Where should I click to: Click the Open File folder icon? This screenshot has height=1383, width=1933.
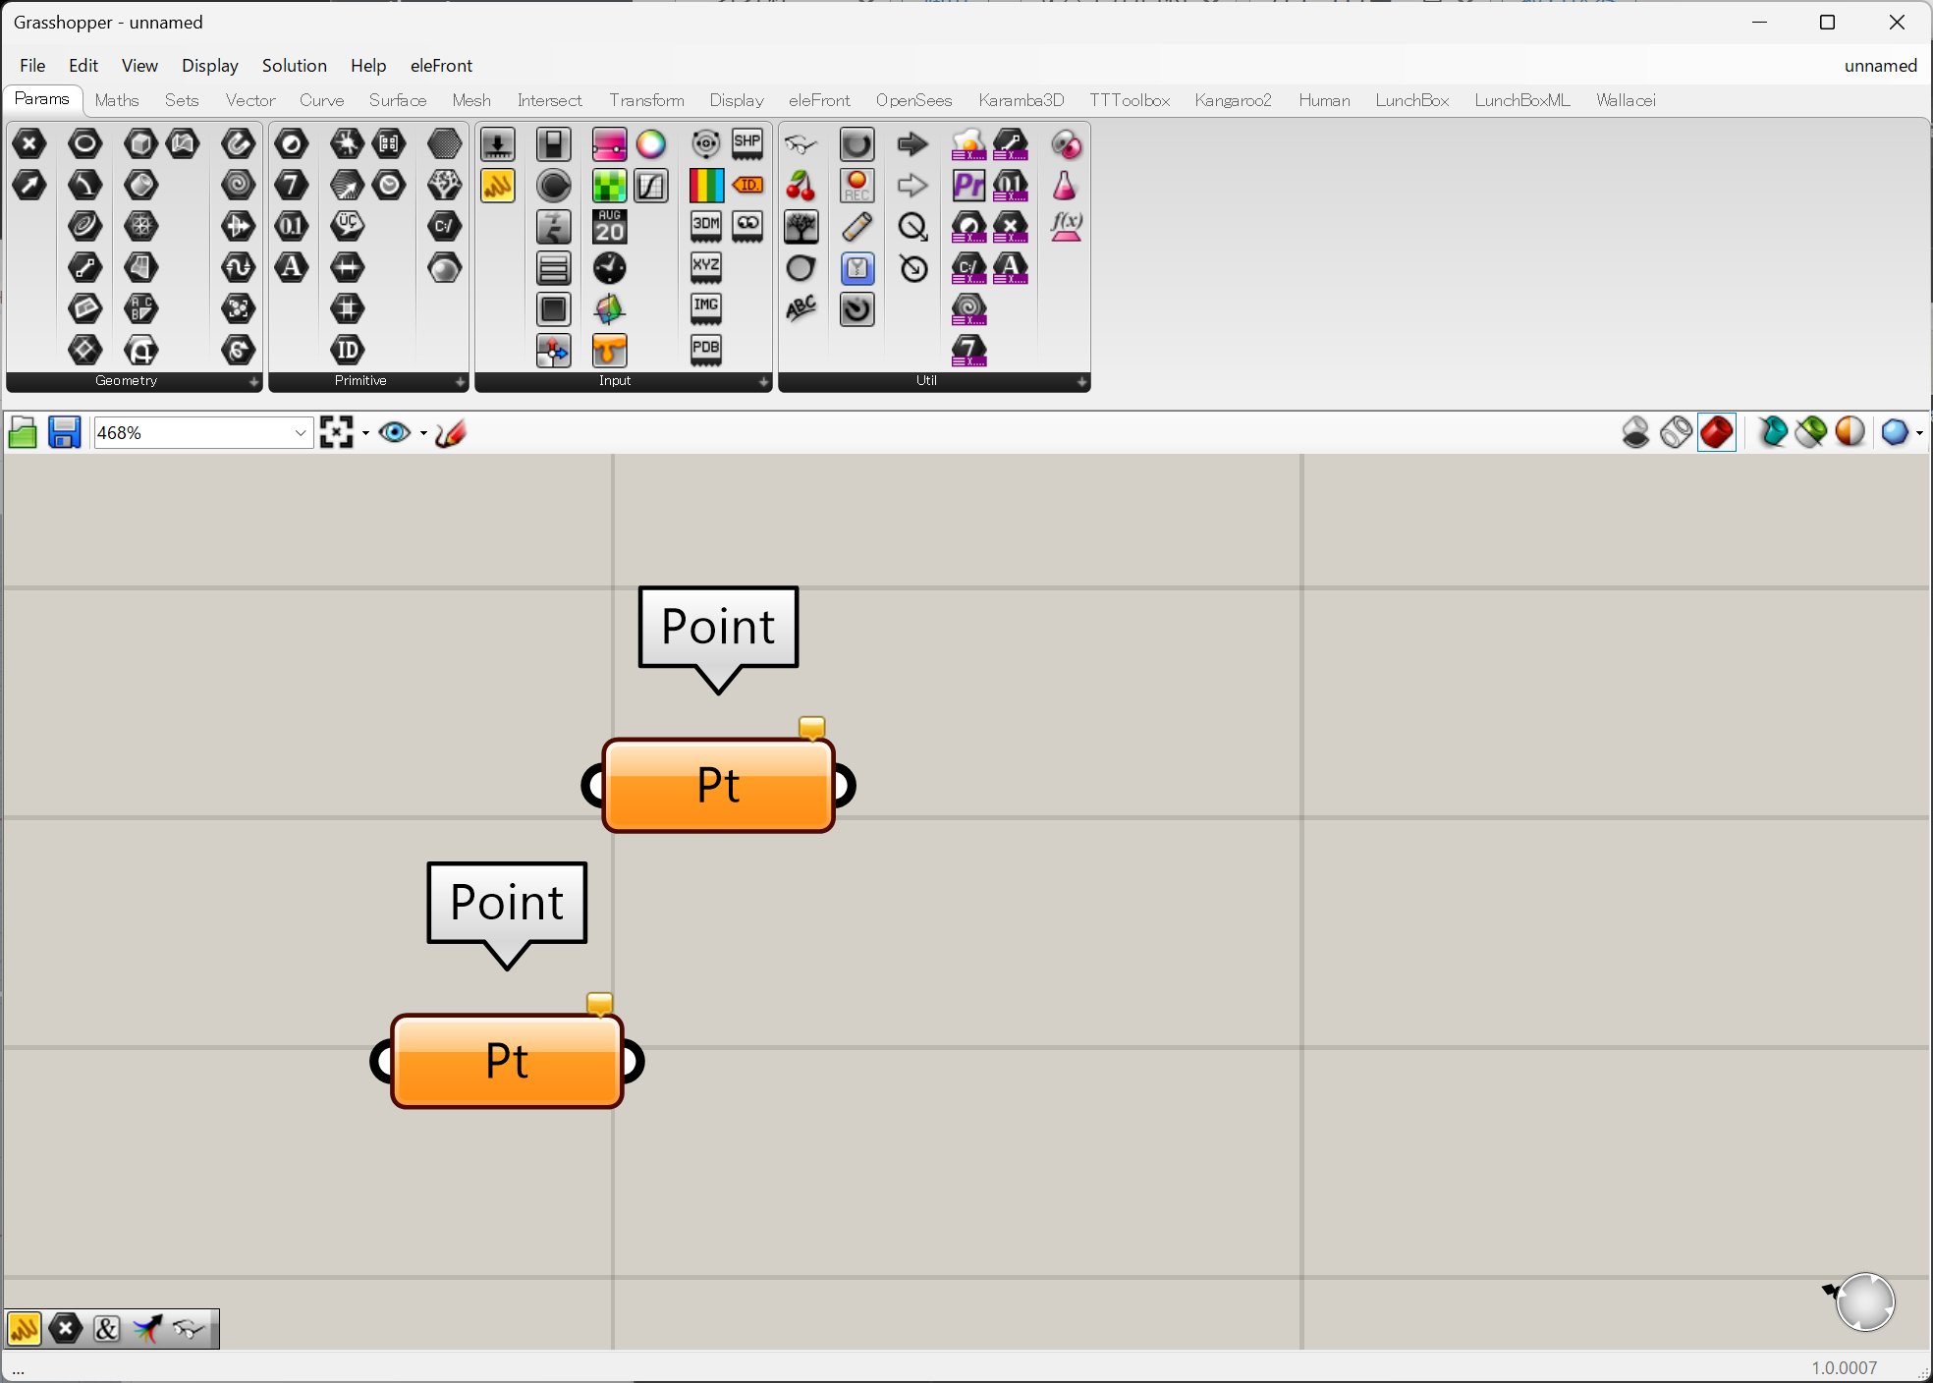click(23, 433)
